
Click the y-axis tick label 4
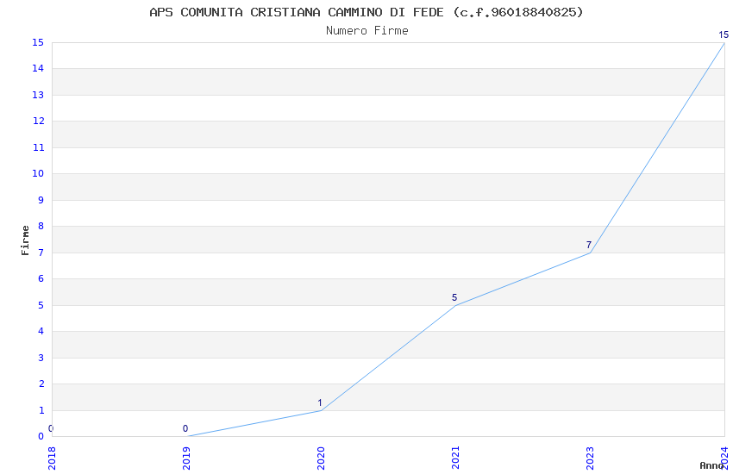[x=41, y=331]
